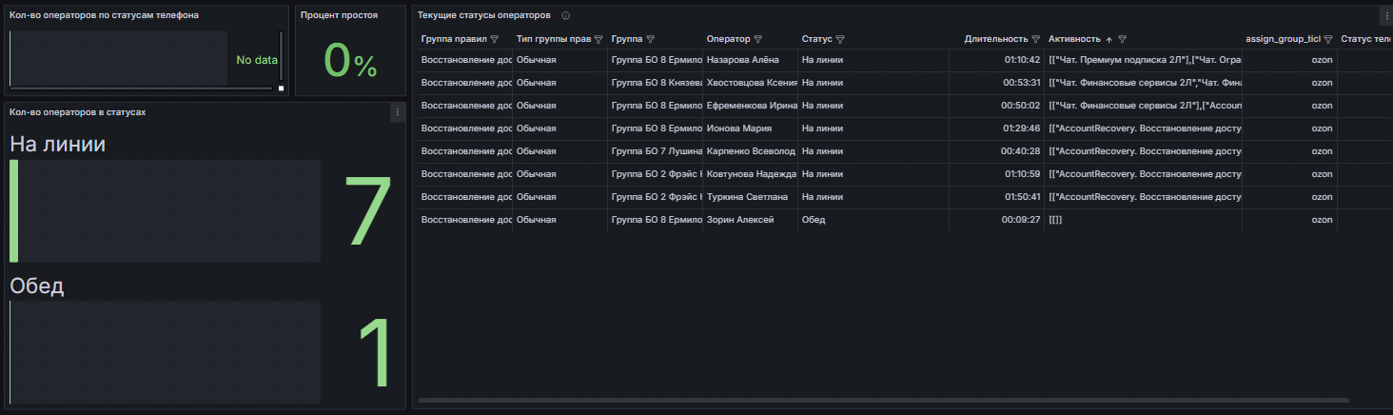Open menu of Кол-во операторов в статусах panel
Image resolution: width=1393 pixels, height=415 pixels.
[398, 112]
